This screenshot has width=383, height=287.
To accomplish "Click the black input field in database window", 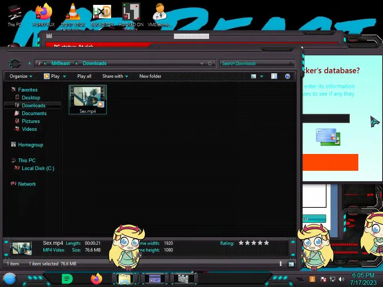I will click(x=326, y=118).
